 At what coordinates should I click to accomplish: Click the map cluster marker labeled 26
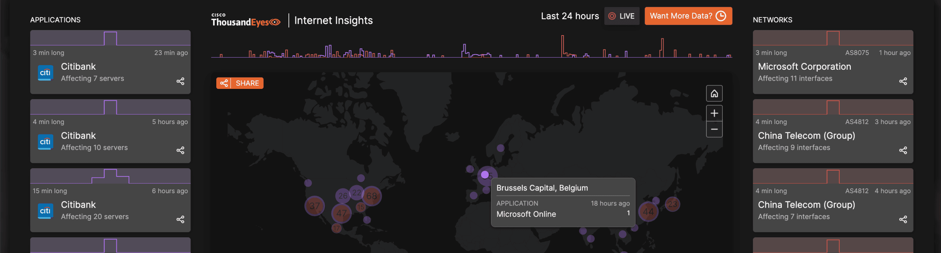click(343, 196)
